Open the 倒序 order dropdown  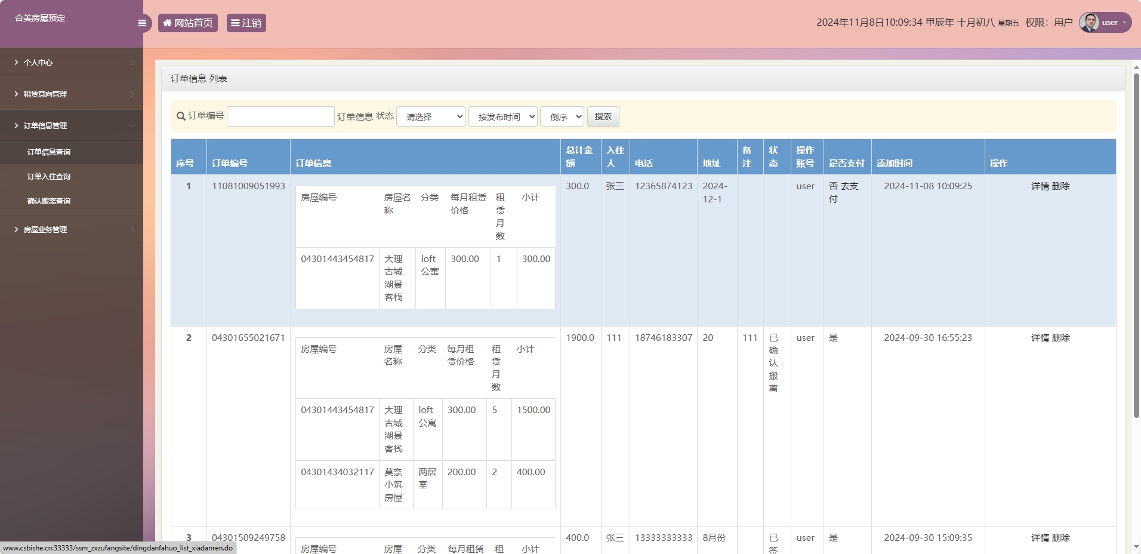pos(561,116)
